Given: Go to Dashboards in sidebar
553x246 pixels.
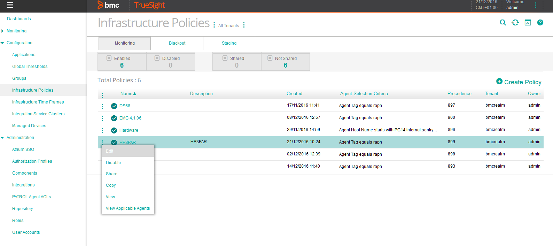Looking at the screenshot, I should tap(19, 19).
